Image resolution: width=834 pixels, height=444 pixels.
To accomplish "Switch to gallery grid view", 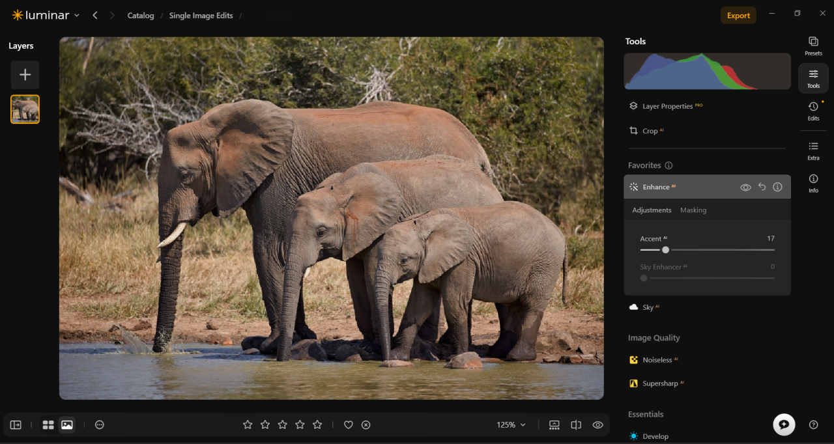I will coord(48,424).
